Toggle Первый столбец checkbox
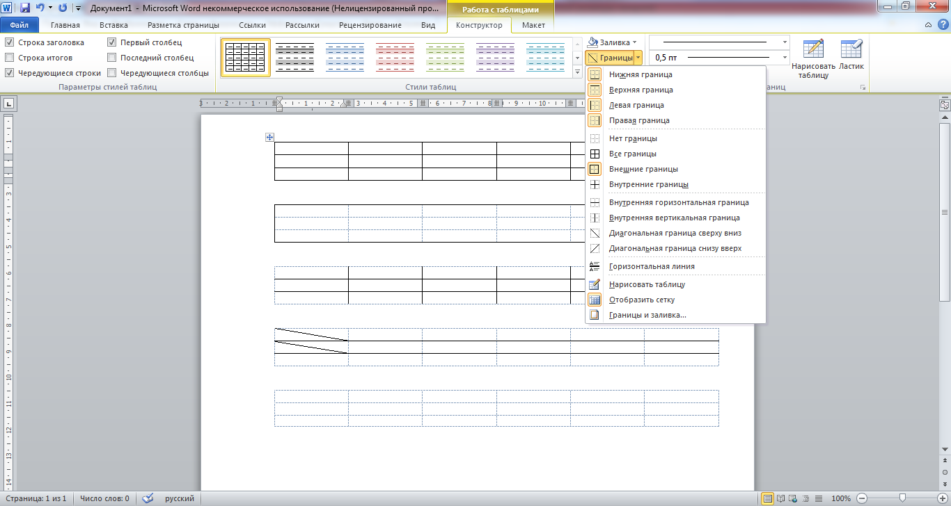 (x=111, y=42)
